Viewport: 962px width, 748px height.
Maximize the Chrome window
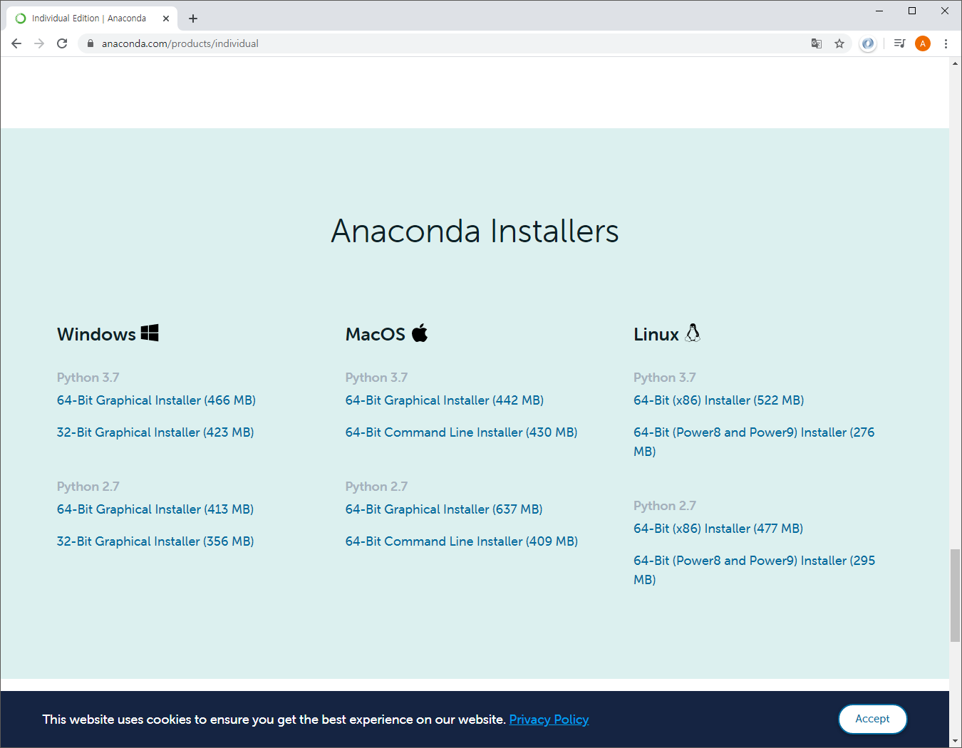(x=912, y=11)
